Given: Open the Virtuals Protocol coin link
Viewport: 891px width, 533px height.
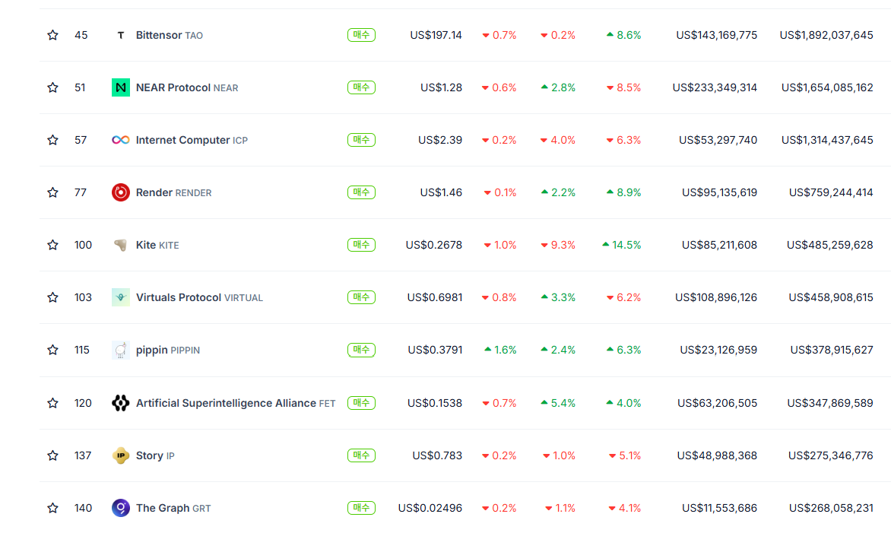Looking at the screenshot, I should 179,297.
